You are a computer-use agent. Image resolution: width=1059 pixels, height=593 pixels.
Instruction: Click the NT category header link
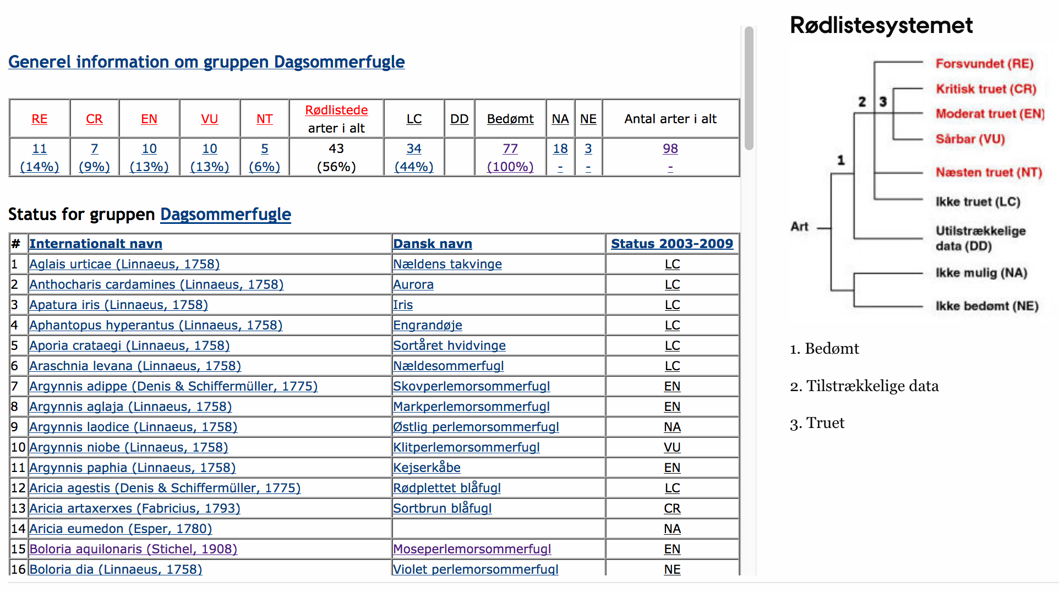[x=265, y=119]
